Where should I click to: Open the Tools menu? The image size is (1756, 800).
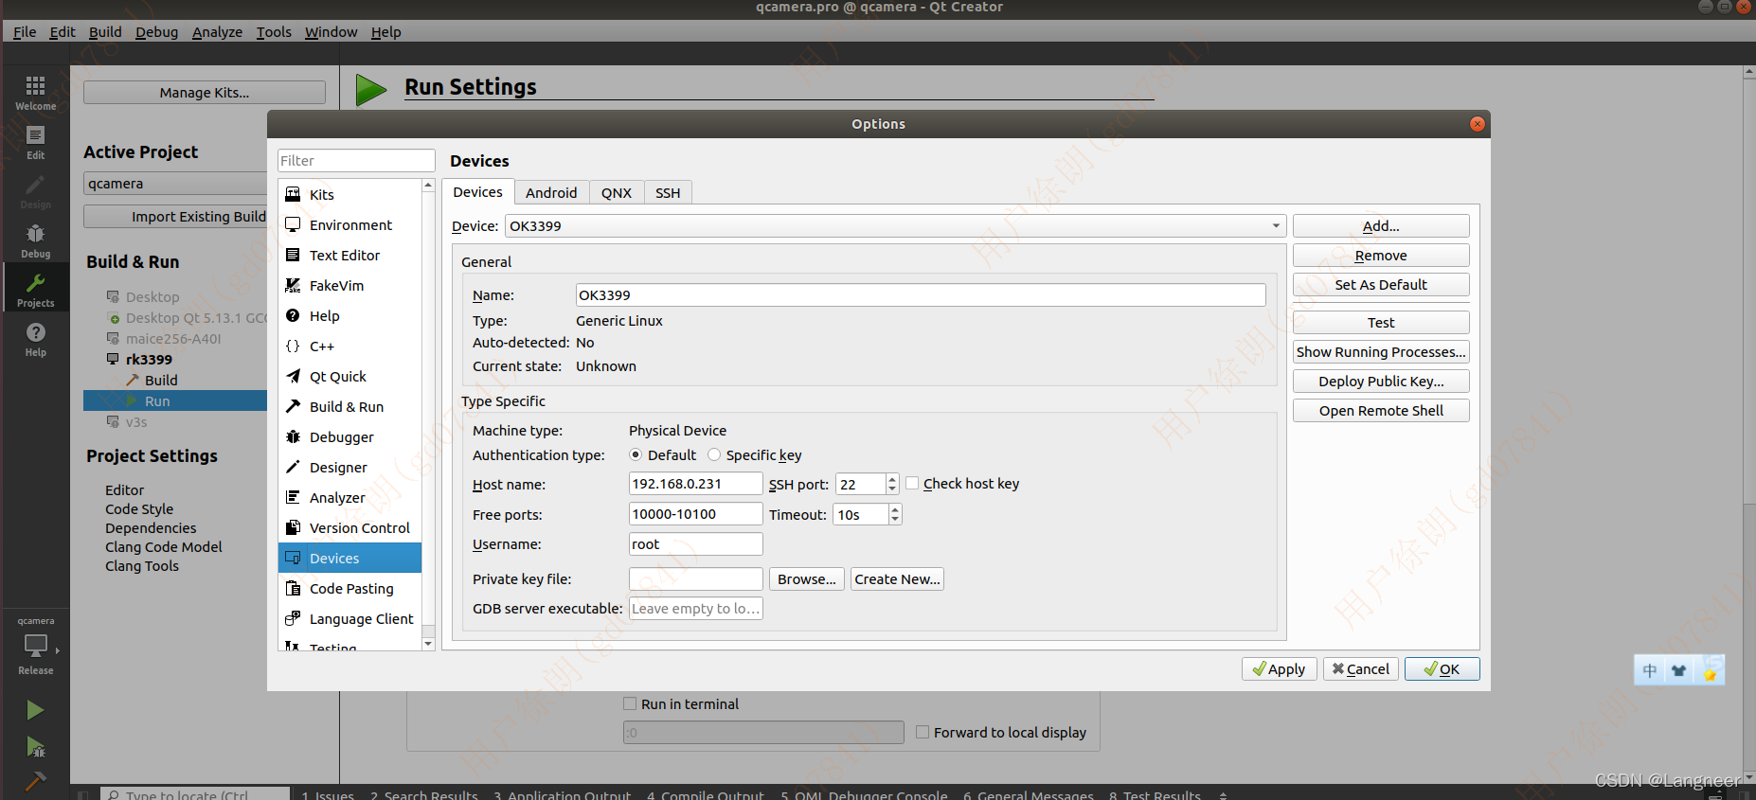coord(274,31)
